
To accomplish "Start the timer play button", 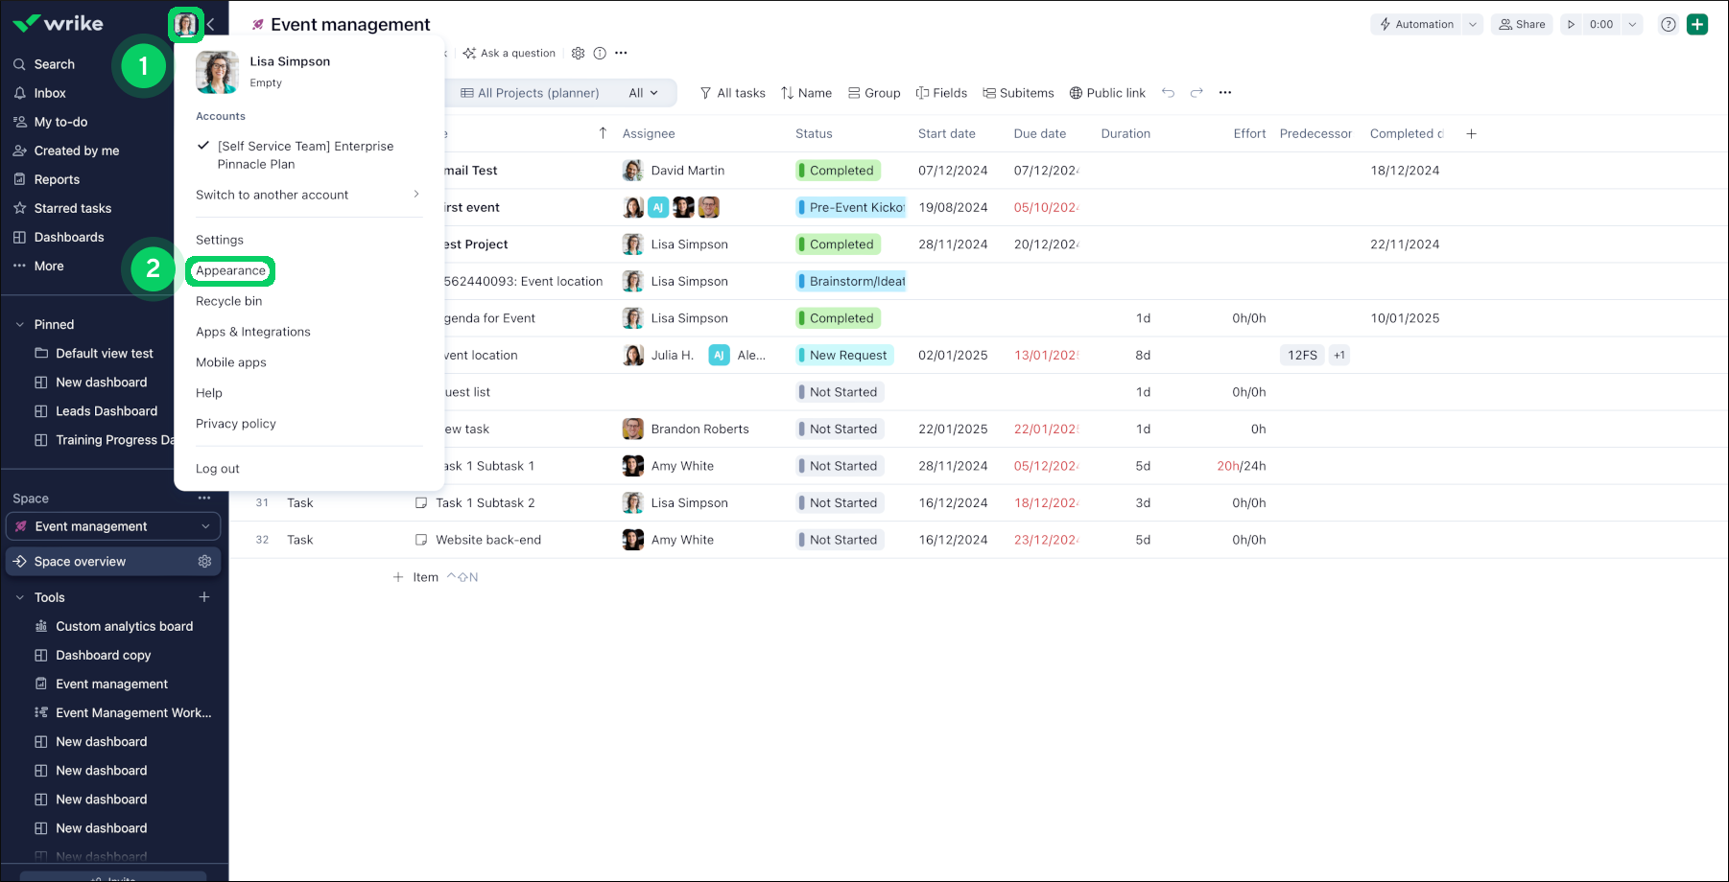I will click(1571, 25).
